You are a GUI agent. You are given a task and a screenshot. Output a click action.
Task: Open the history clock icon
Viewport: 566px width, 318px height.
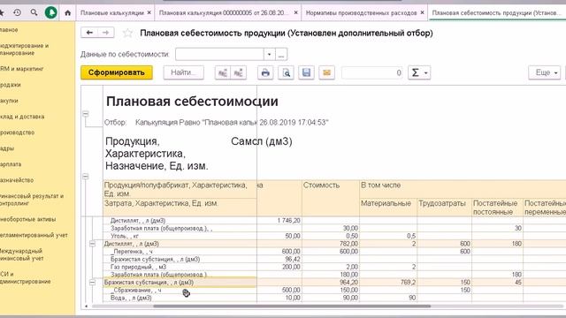[x=17, y=12]
